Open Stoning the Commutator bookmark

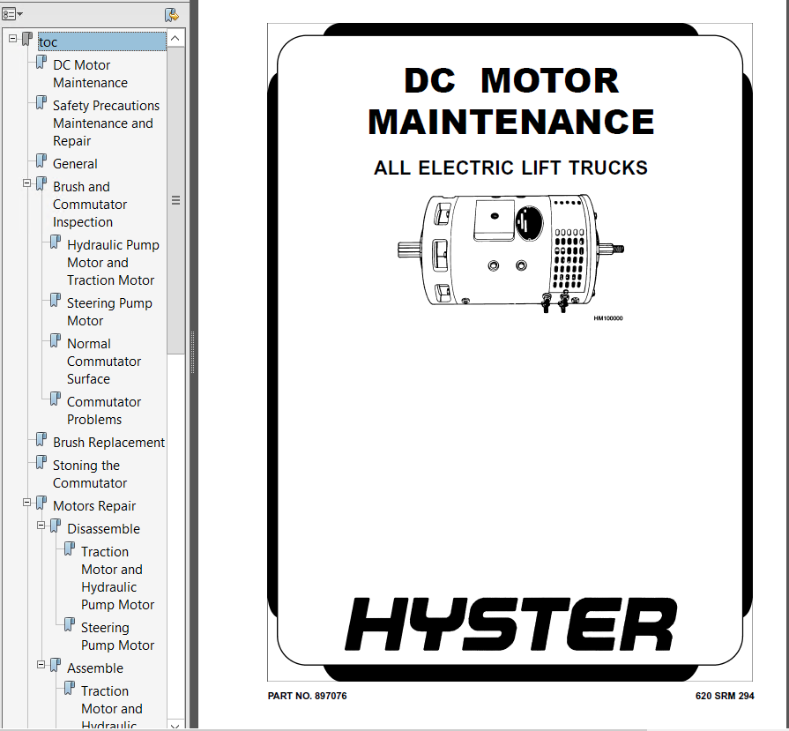coord(90,474)
